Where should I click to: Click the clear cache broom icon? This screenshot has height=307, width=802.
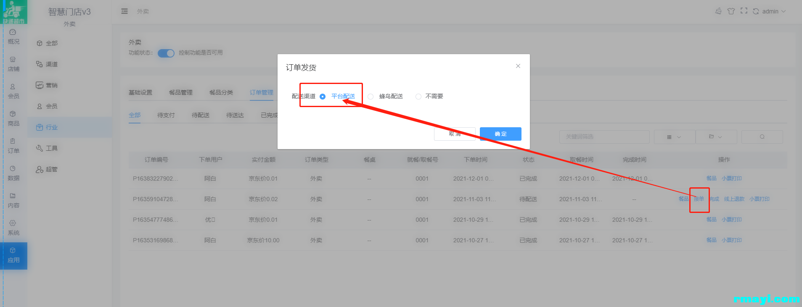718,11
